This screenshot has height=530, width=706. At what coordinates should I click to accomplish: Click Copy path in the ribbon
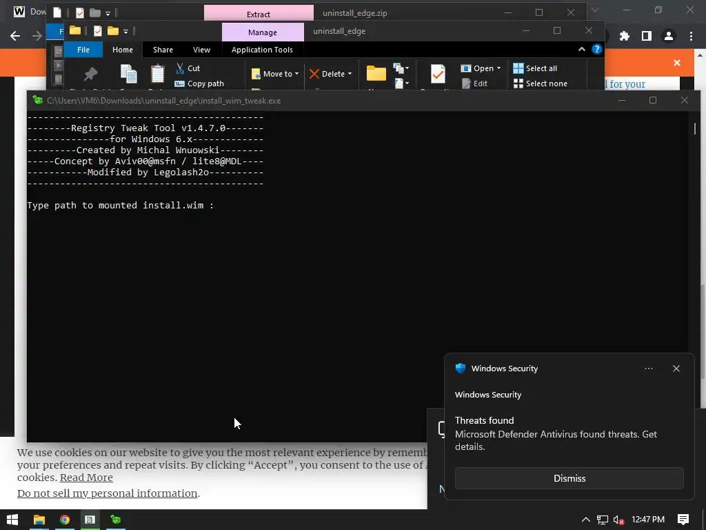coord(199,84)
